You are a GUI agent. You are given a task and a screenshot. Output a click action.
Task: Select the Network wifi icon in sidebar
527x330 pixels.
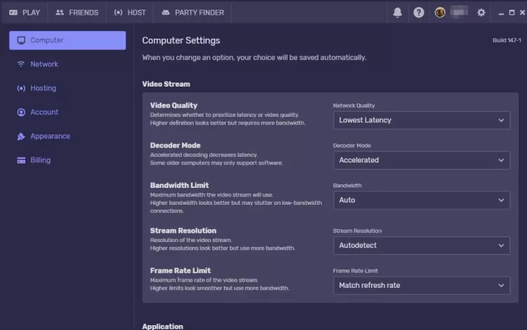point(21,64)
